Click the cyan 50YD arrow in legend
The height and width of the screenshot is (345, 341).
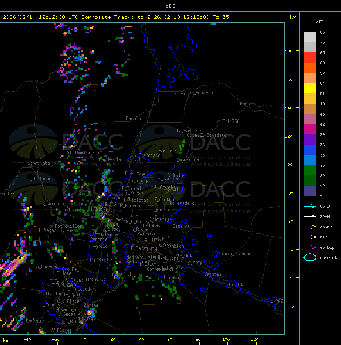coord(310,206)
